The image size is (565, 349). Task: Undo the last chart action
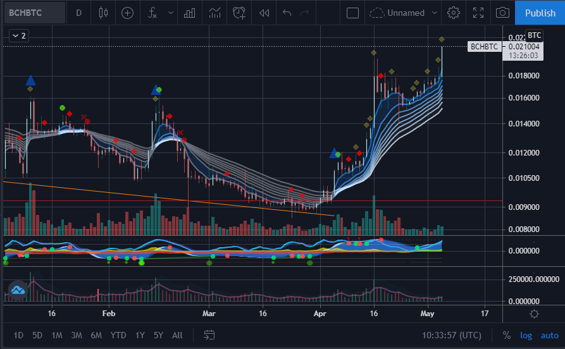coord(287,13)
